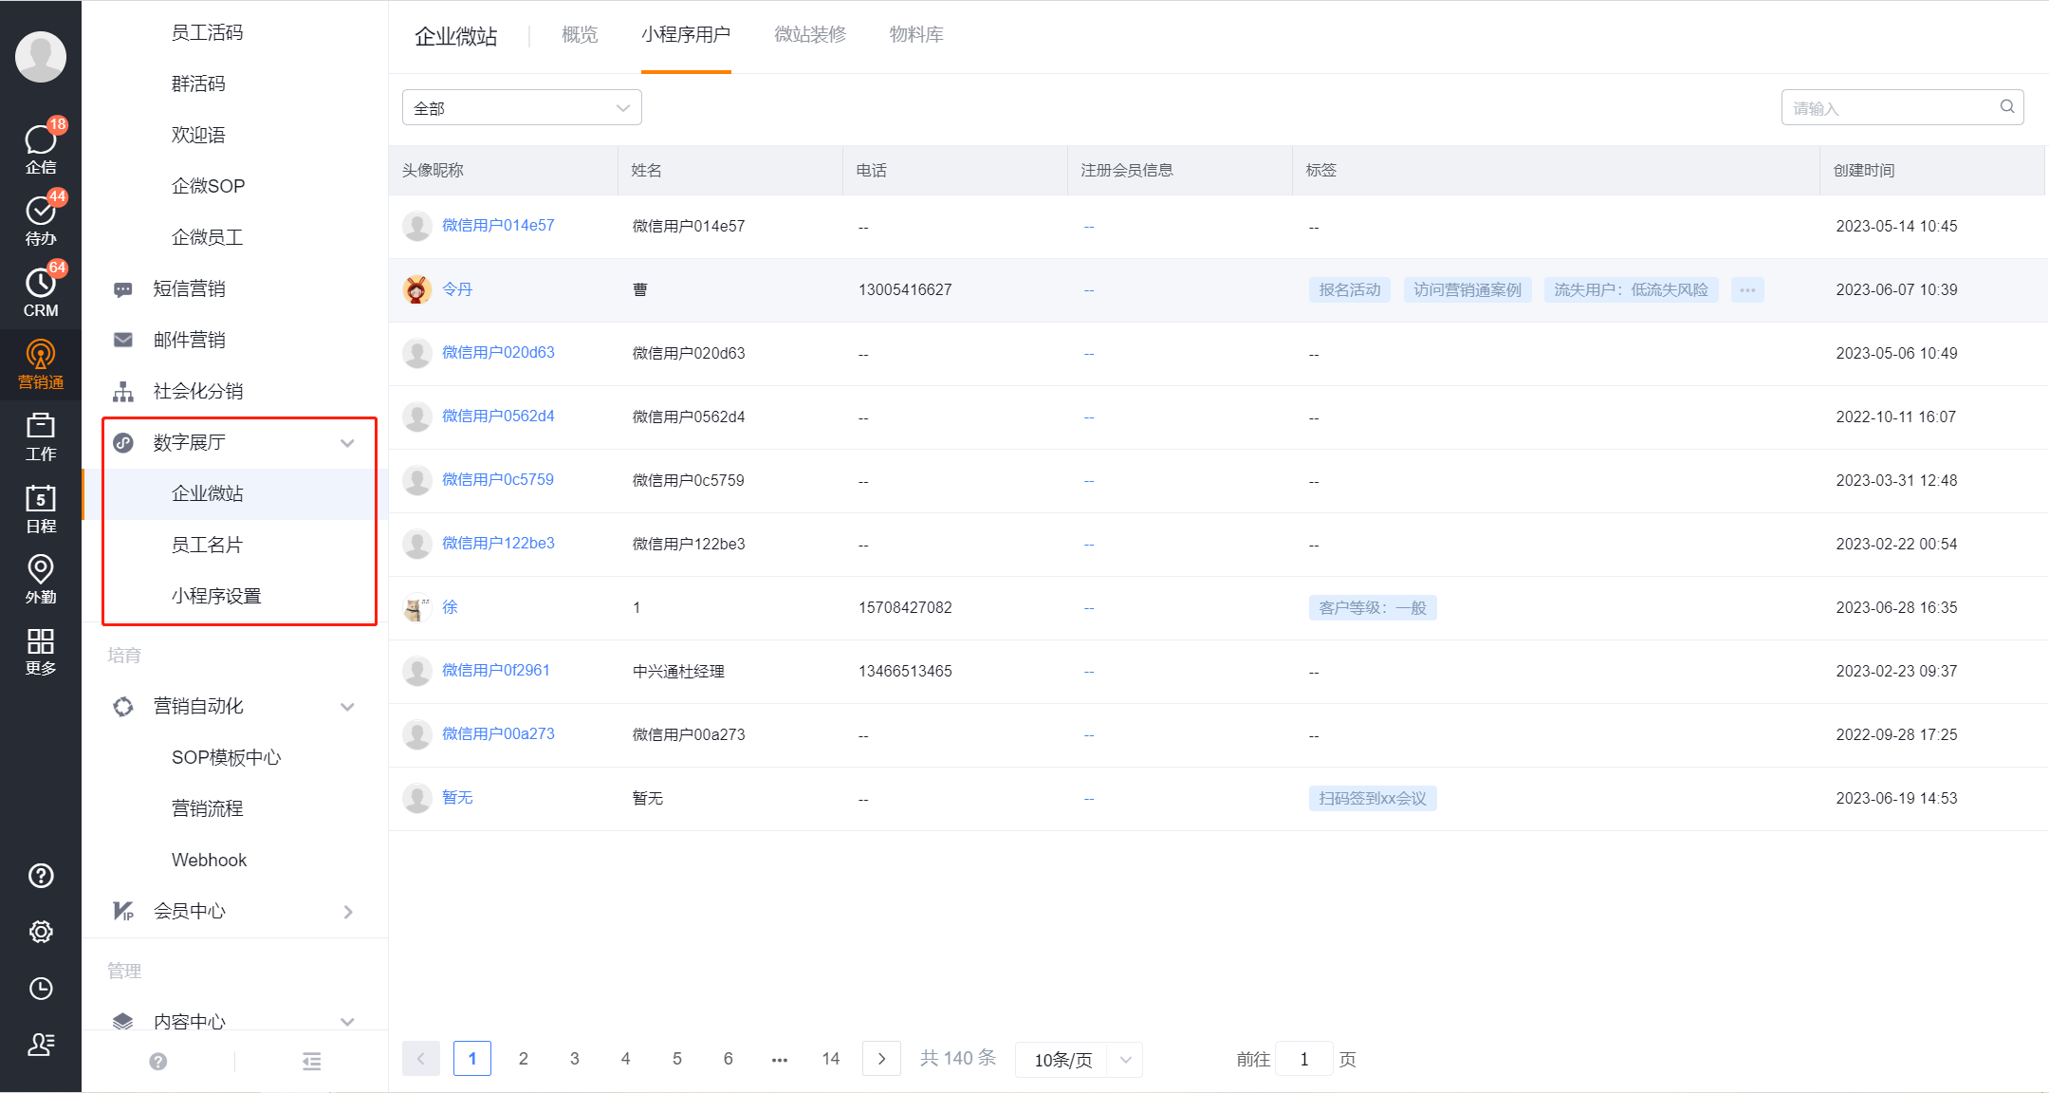
Task: Click the help question mark in dark sidebar
Action: click(x=41, y=876)
